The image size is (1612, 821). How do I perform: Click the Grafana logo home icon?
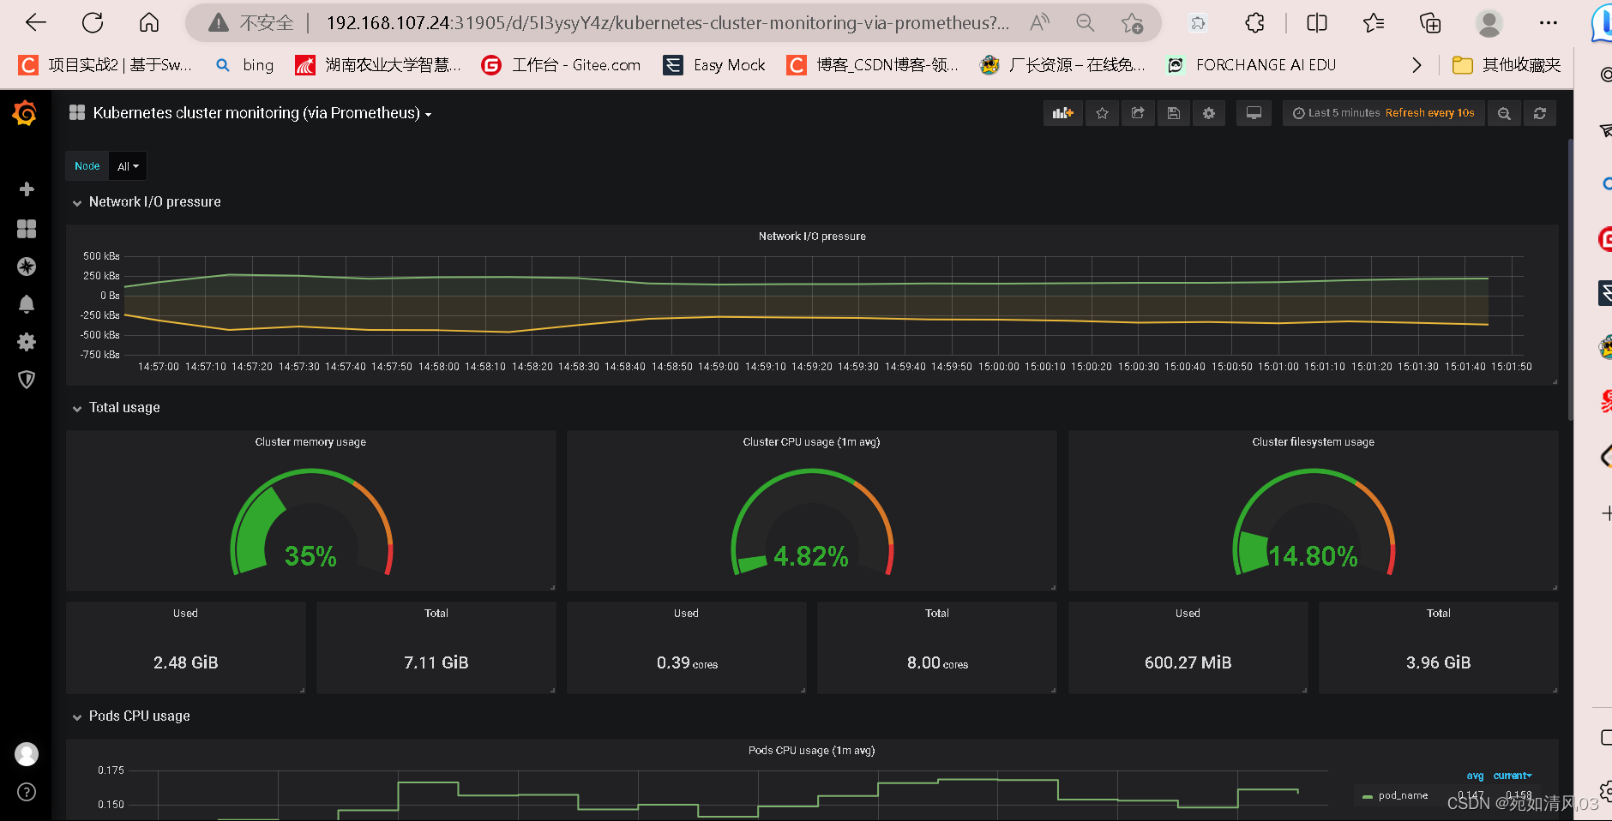pyautogui.click(x=26, y=113)
